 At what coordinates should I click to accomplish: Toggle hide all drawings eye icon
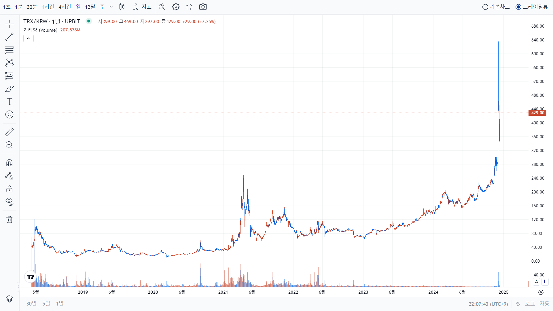(9, 201)
